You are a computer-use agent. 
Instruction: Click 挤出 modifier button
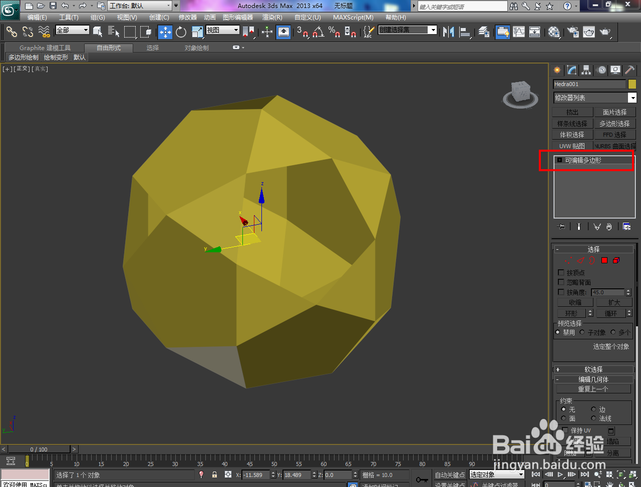point(572,112)
